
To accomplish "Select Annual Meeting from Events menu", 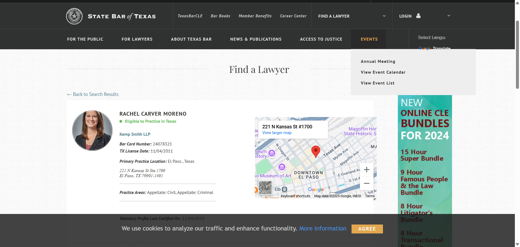I will (x=378, y=61).
